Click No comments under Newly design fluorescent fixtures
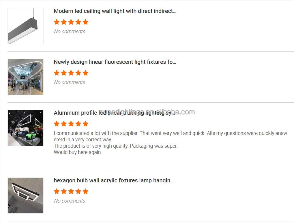The width and height of the screenshot is (294, 224). pyautogui.click(x=70, y=82)
